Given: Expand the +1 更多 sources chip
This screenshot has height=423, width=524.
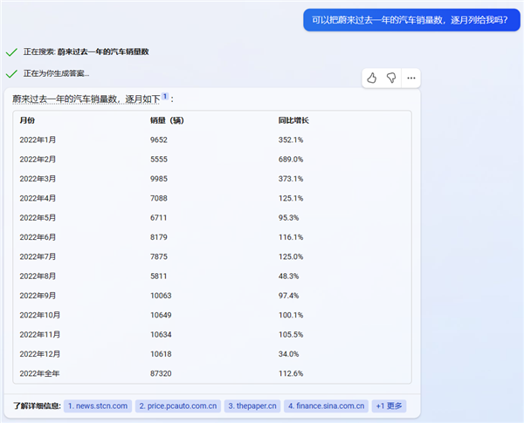Looking at the screenshot, I should tap(389, 406).
